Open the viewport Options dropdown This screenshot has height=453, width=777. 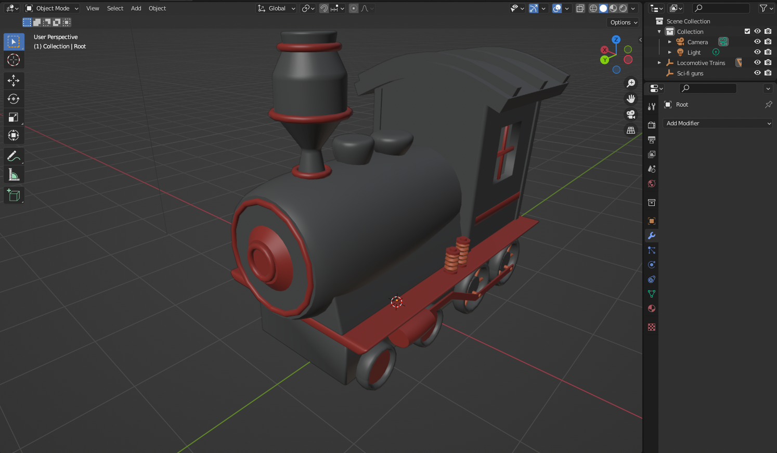click(624, 22)
